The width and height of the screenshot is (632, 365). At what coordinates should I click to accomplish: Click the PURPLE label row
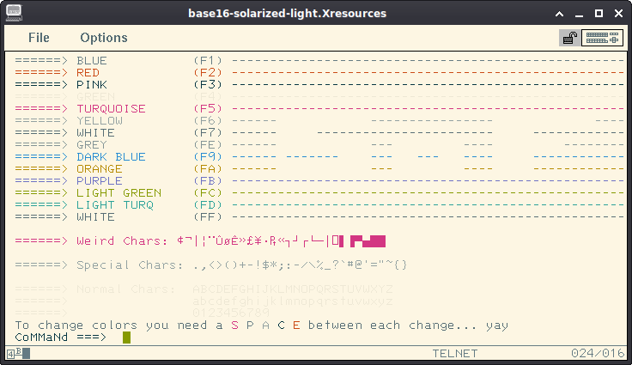point(100,181)
